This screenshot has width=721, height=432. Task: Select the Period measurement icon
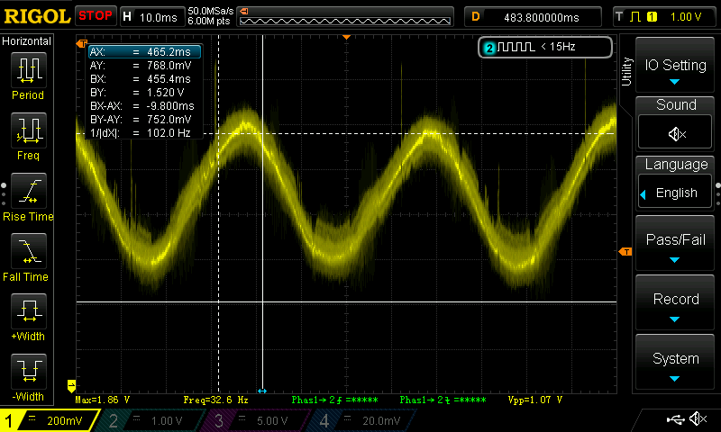pyautogui.click(x=29, y=70)
